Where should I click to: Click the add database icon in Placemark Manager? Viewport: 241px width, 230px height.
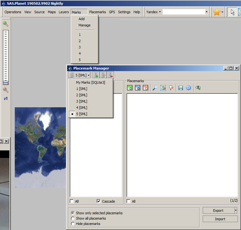pos(96,75)
